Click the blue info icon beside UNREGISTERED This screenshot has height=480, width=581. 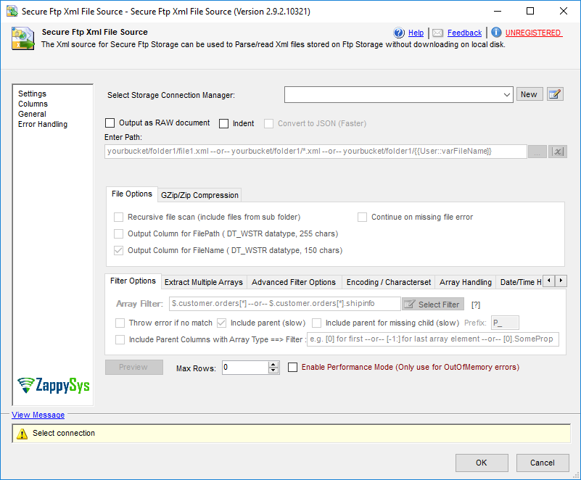pos(496,33)
